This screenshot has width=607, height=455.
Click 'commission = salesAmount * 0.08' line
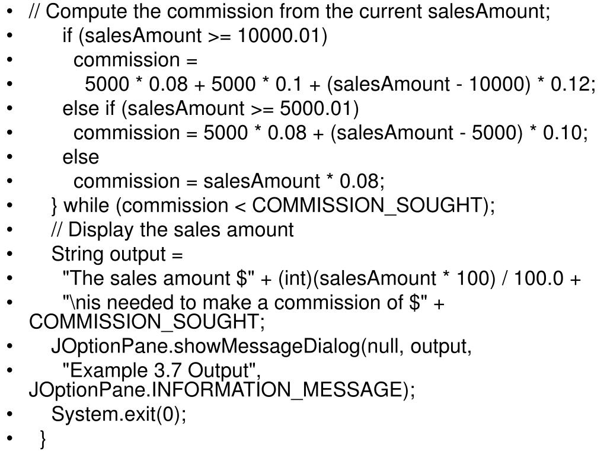coord(229,181)
